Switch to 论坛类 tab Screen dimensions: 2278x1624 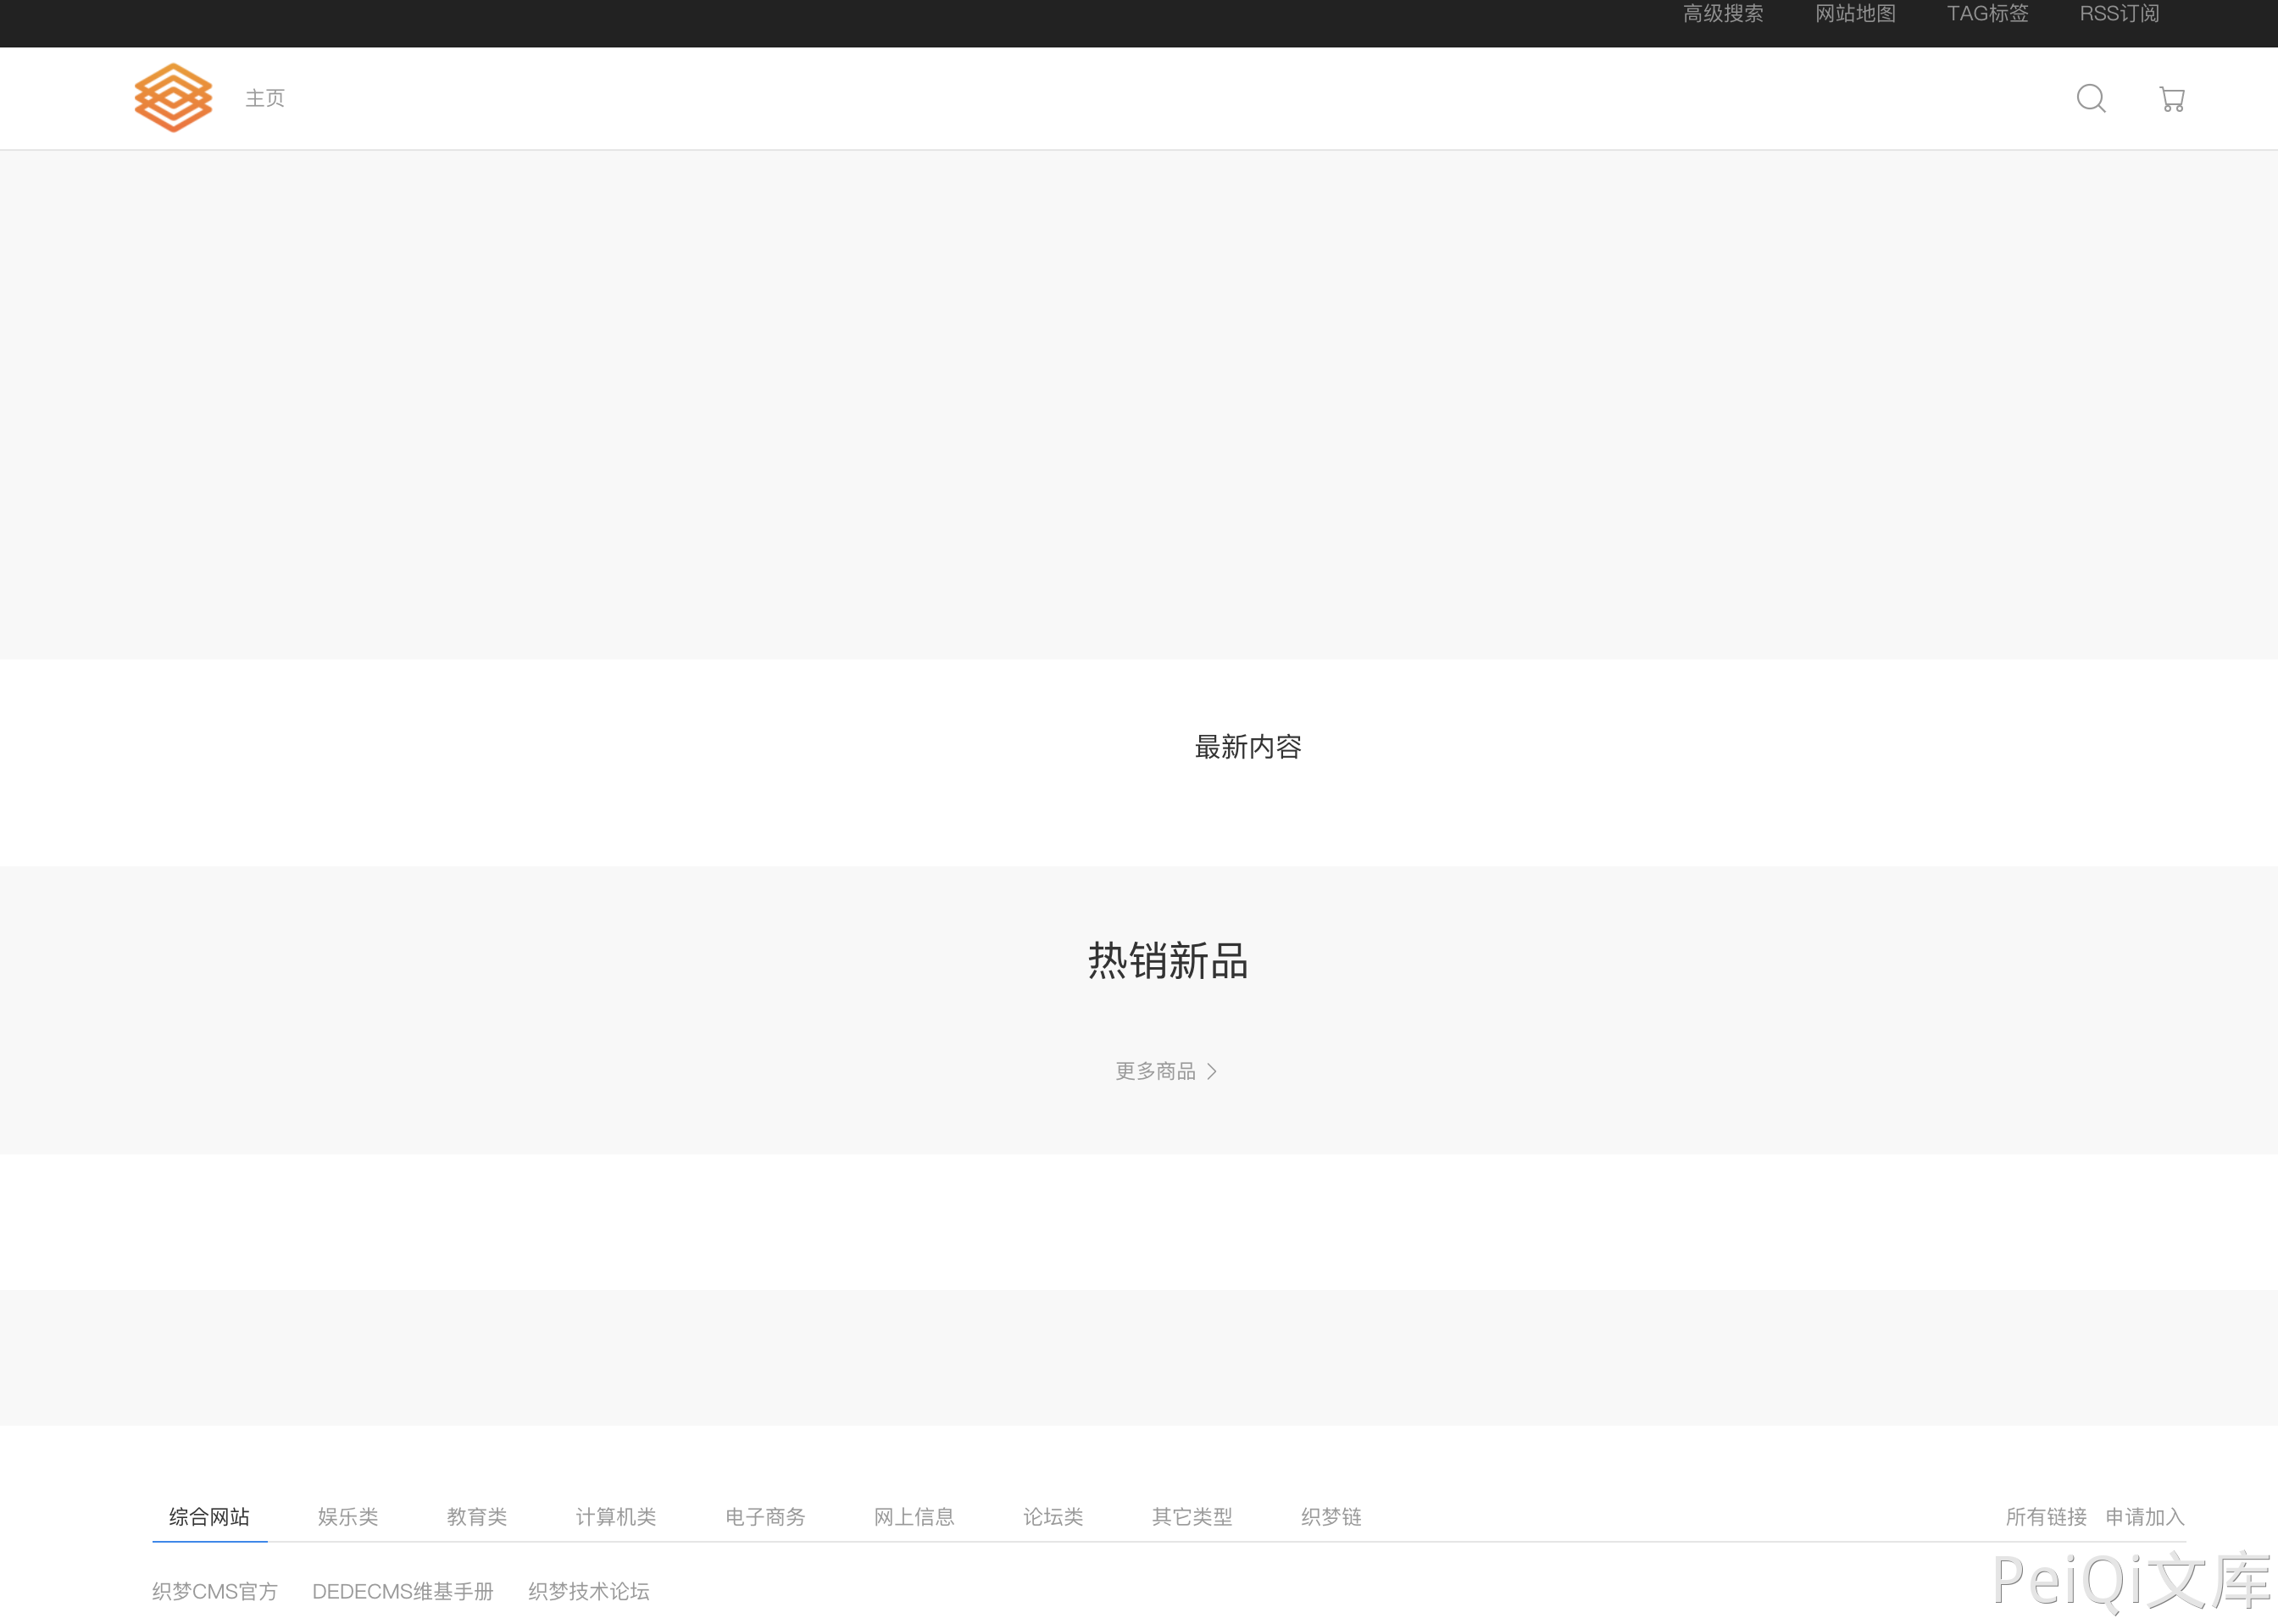(x=1053, y=1516)
